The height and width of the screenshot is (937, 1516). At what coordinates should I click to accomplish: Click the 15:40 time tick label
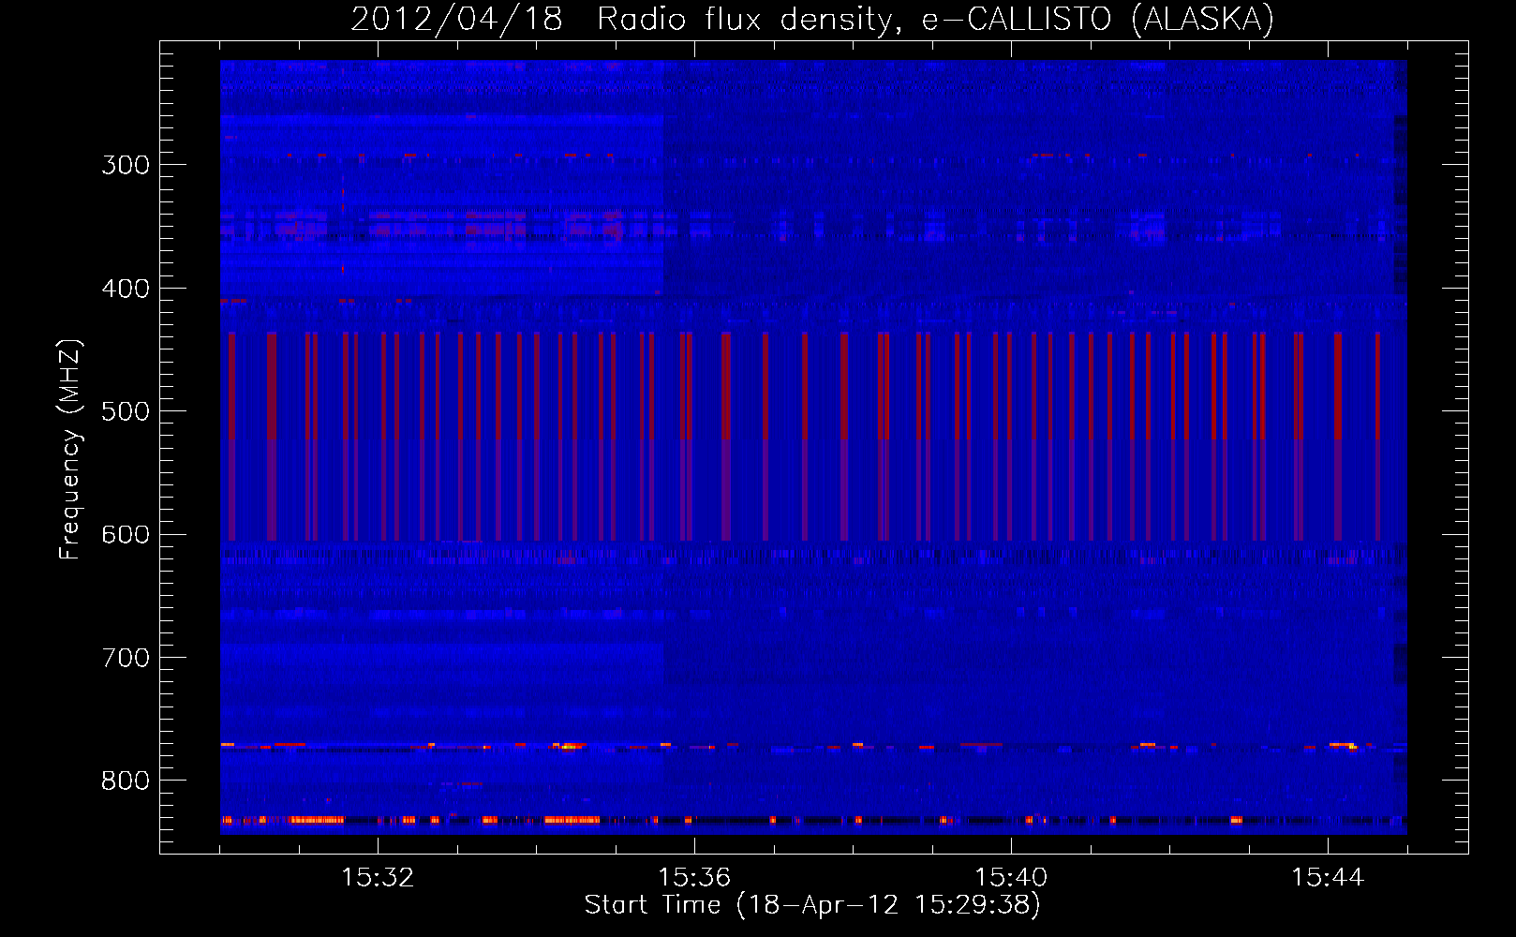coord(1011,878)
